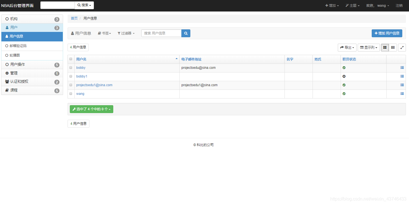
Task: Open the 书签 bookmarks dropdown
Action: [104, 33]
